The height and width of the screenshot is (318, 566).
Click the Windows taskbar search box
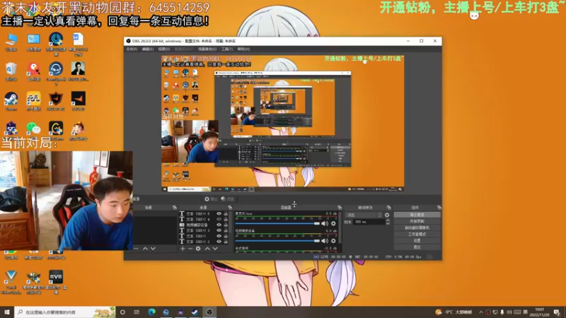tap(65, 312)
